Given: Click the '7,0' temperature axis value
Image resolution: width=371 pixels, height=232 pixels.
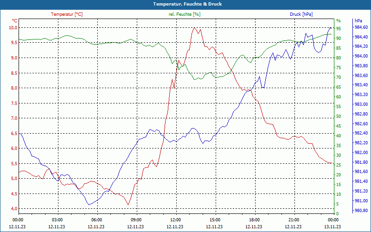Looking at the screenshot, I should click(14, 118).
